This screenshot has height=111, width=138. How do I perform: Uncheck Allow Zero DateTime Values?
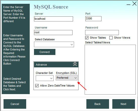37,86
